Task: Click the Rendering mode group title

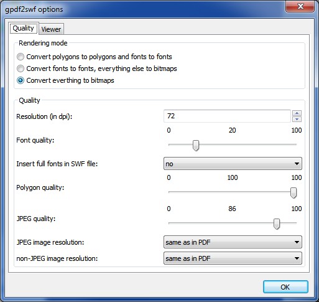Action: (43, 43)
